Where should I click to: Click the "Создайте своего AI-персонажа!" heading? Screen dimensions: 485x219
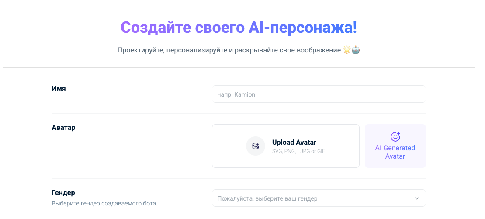click(x=239, y=27)
